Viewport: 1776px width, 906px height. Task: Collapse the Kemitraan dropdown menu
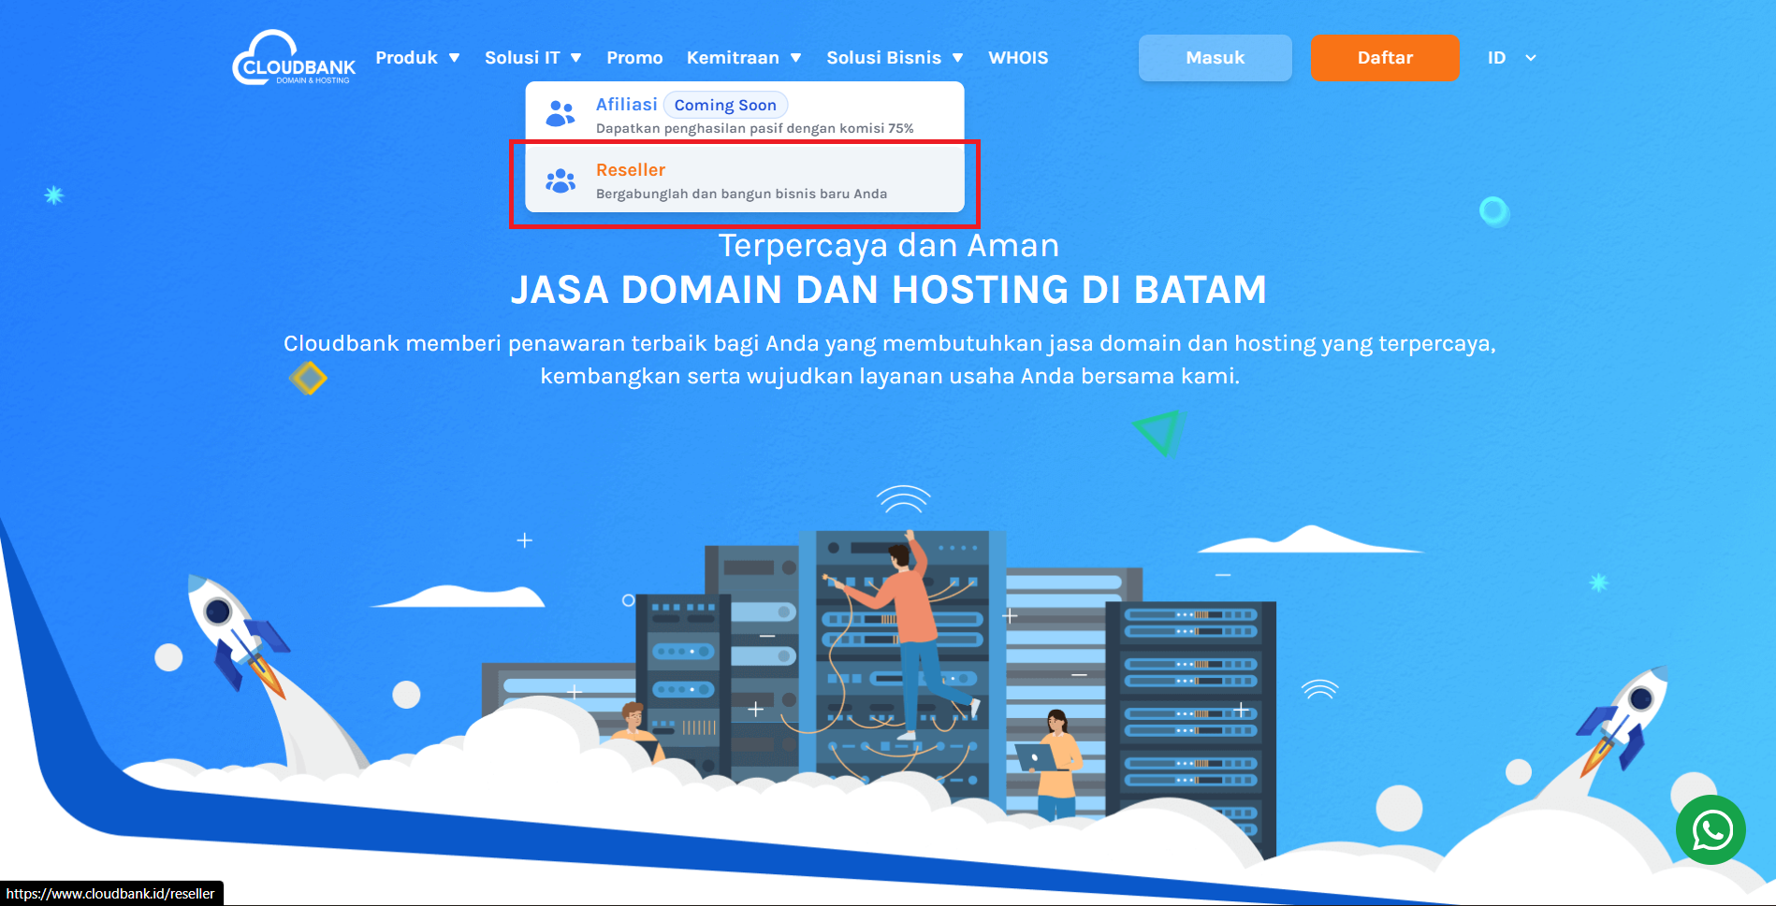[x=743, y=58]
